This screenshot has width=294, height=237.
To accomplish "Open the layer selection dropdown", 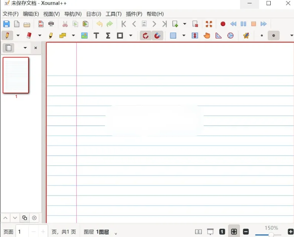I will [x=116, y=233].
